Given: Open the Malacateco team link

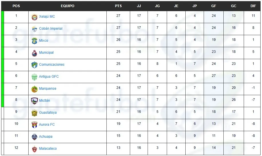Looking at the screenshot, I should 48,149.
